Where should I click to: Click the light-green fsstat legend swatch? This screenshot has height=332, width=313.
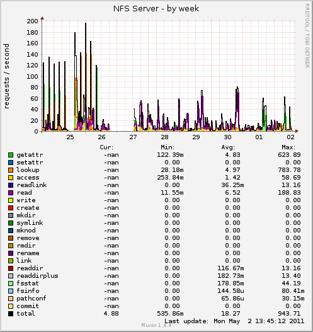[11, 283]
